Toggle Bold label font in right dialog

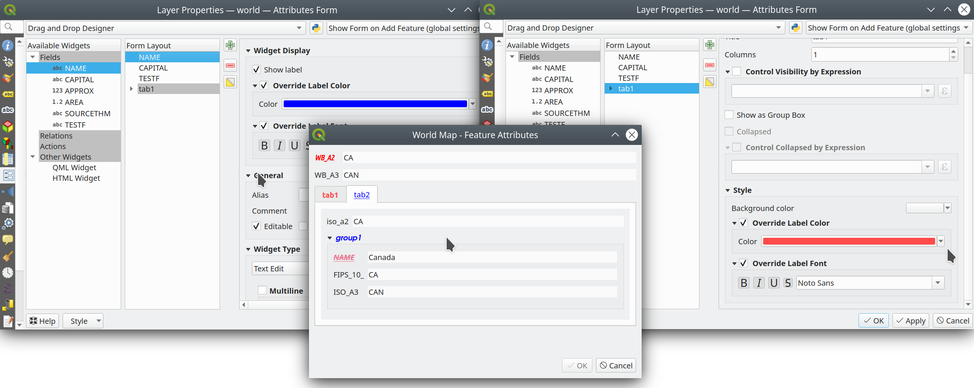tap(744, 283)
